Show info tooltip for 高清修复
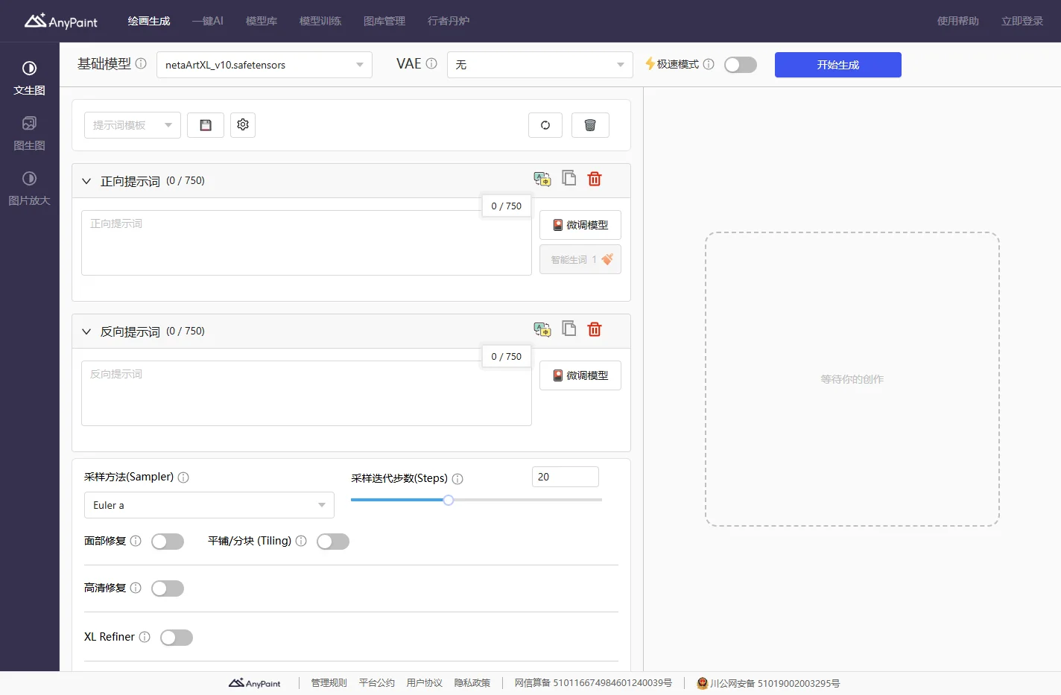Screen dimensions: 1061x695 [136, 588]
